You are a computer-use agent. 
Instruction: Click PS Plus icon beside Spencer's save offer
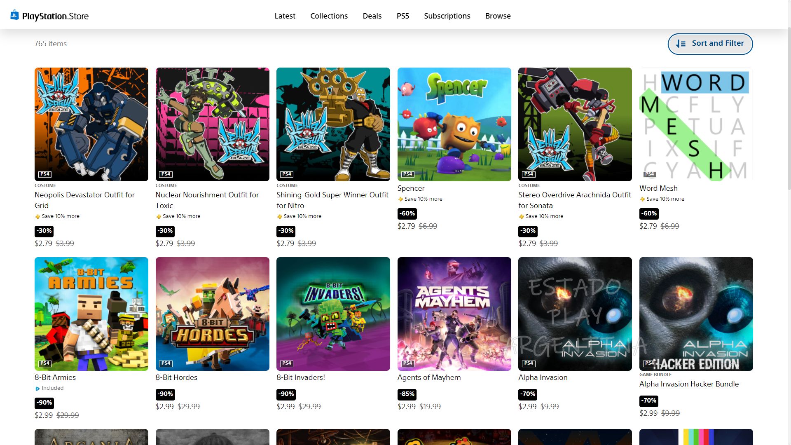point(400,199)
